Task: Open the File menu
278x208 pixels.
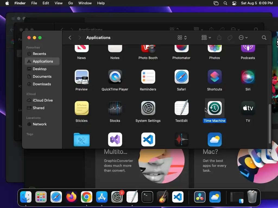Action: 34,3
